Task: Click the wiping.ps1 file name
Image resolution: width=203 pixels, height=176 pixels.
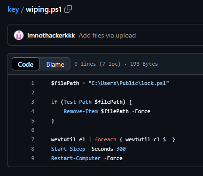Action: 44,9
